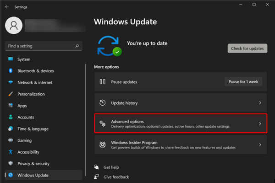Click the blurred account name area
This screenshot has width=275, height=183.
tap(55, 26)
